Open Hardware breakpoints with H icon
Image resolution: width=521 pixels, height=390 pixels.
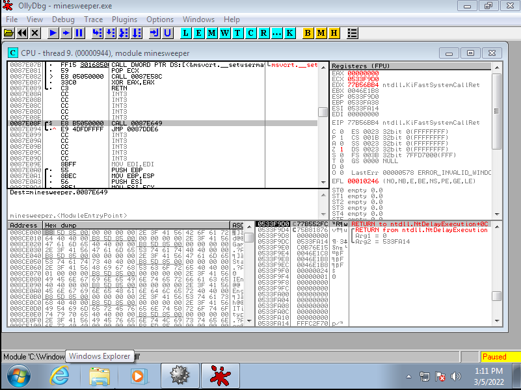click(x=334, y=33)
